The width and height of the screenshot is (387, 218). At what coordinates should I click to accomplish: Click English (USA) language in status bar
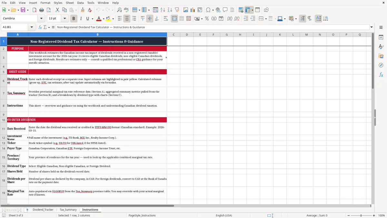pos(224,215)
